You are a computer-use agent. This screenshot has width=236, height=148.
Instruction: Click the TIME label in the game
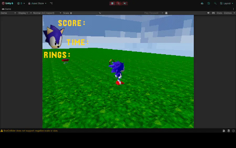78,42
